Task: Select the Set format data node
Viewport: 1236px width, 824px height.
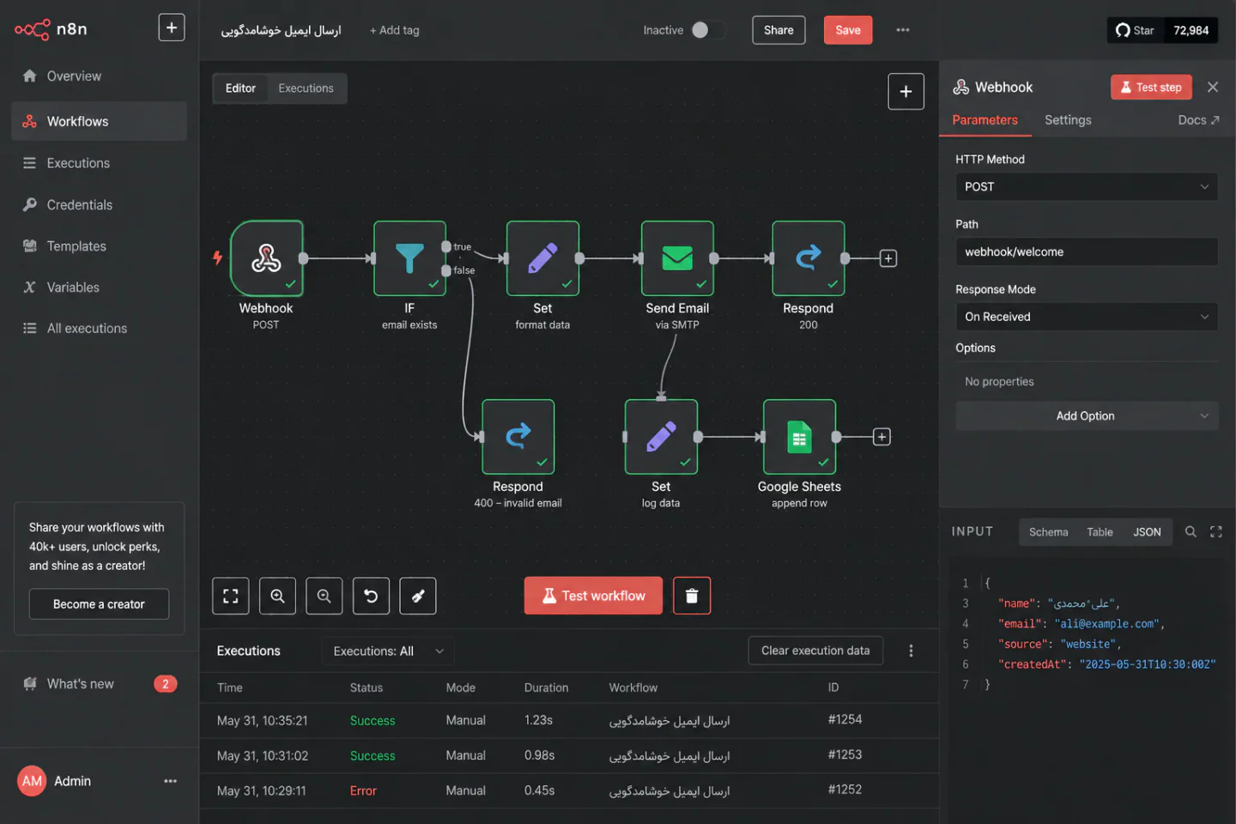Action: tap(542, 258)
